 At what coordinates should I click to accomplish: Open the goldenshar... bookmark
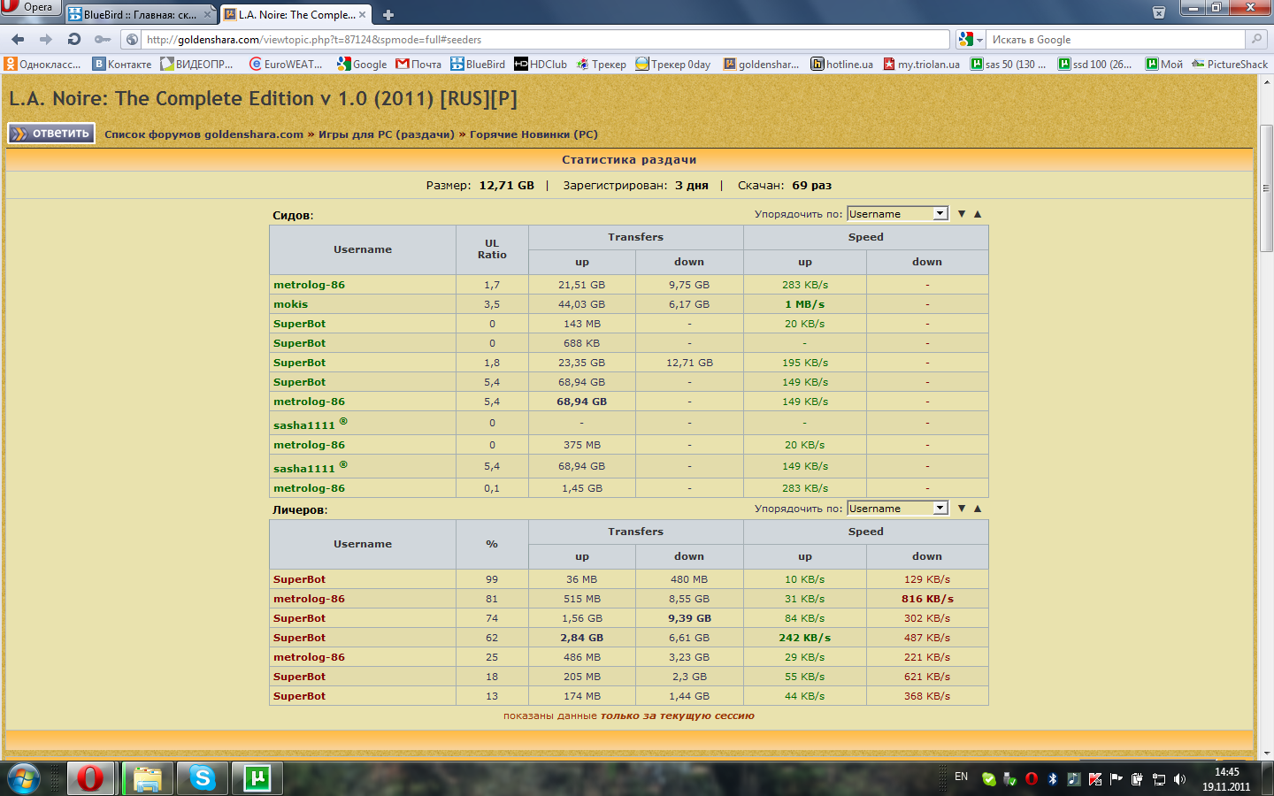(762, 64)
